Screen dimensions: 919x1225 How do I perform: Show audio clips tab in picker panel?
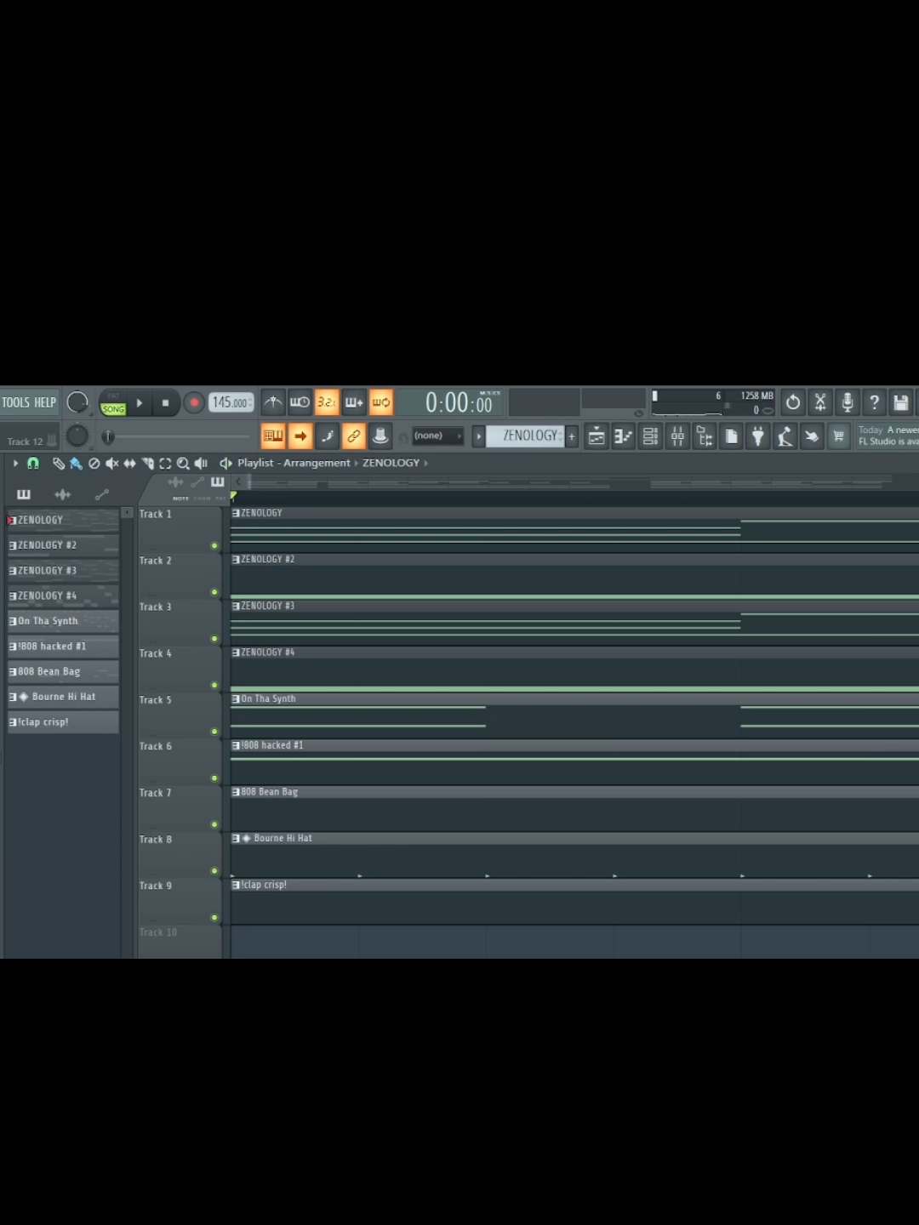[x=62, y=494]
